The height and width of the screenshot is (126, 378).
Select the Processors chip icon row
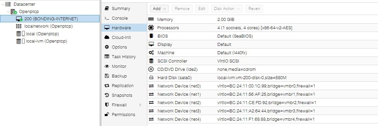coord(262,28)
